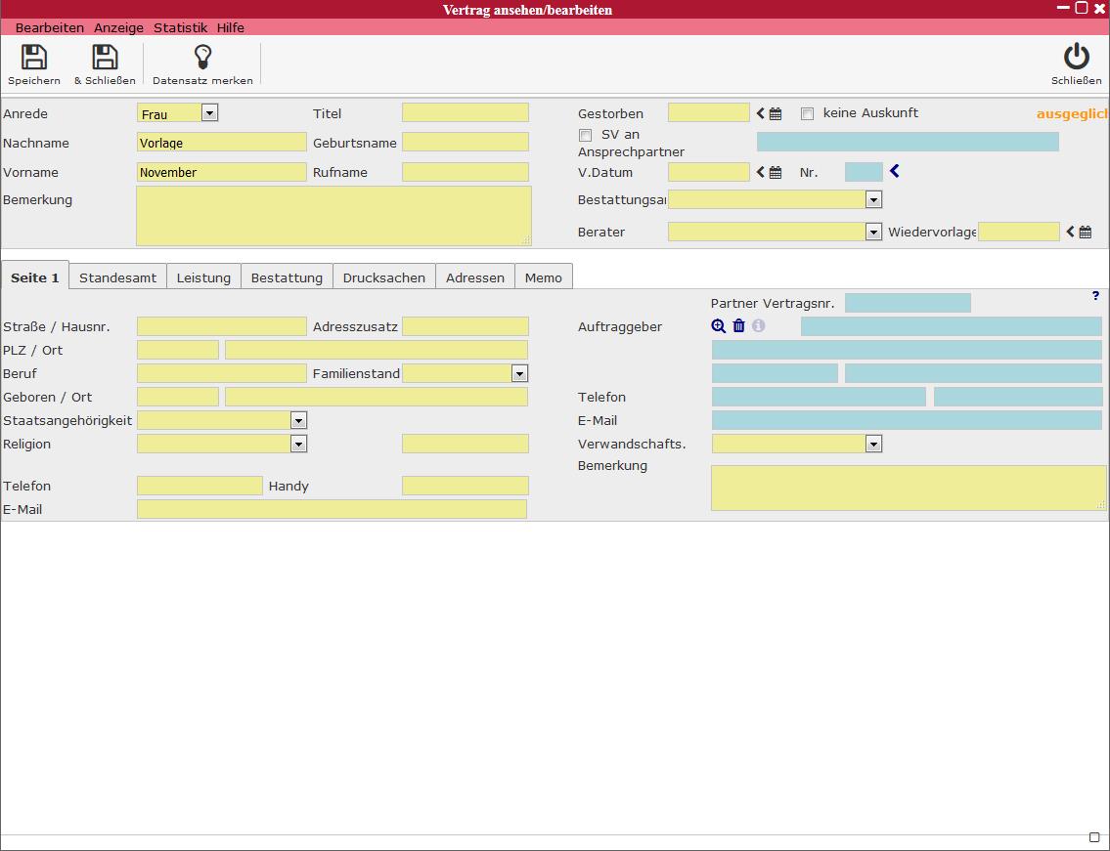Image resolution: width=1110 pixels, height=851 pixels.
Task: Enable the keine Auskunft checkbox
Action: coord(807,114)
